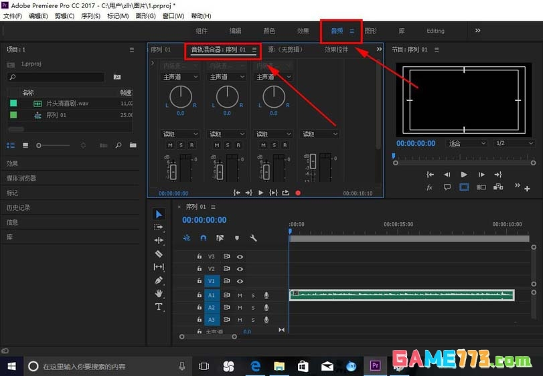Mute the first mixer channel with M
Viewport: 543px width, 376px height.
click(170, 145)
